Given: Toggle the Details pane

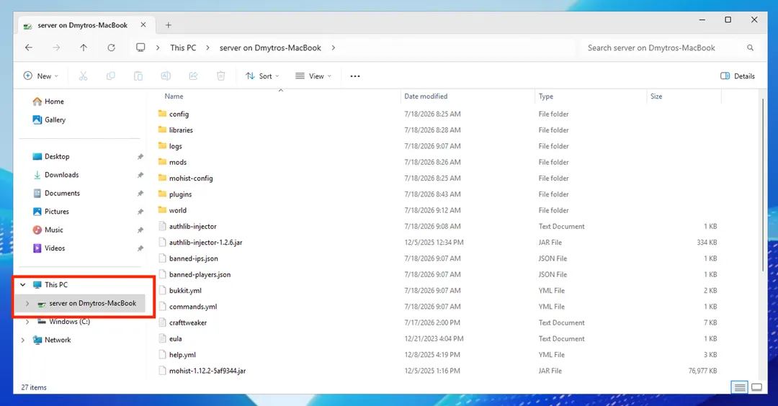Looking at the screenshot, I should [x=738, y=76].
